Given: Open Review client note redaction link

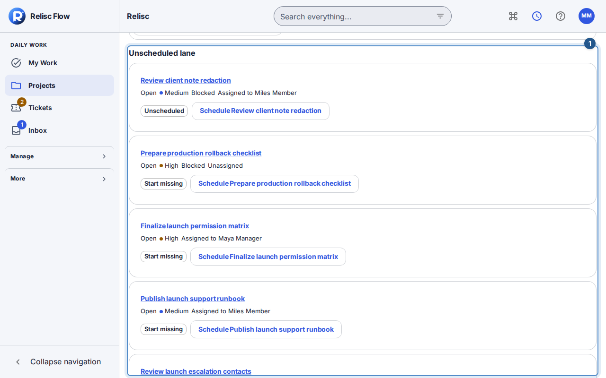Looking at the screenshot, I should point(186,80).
